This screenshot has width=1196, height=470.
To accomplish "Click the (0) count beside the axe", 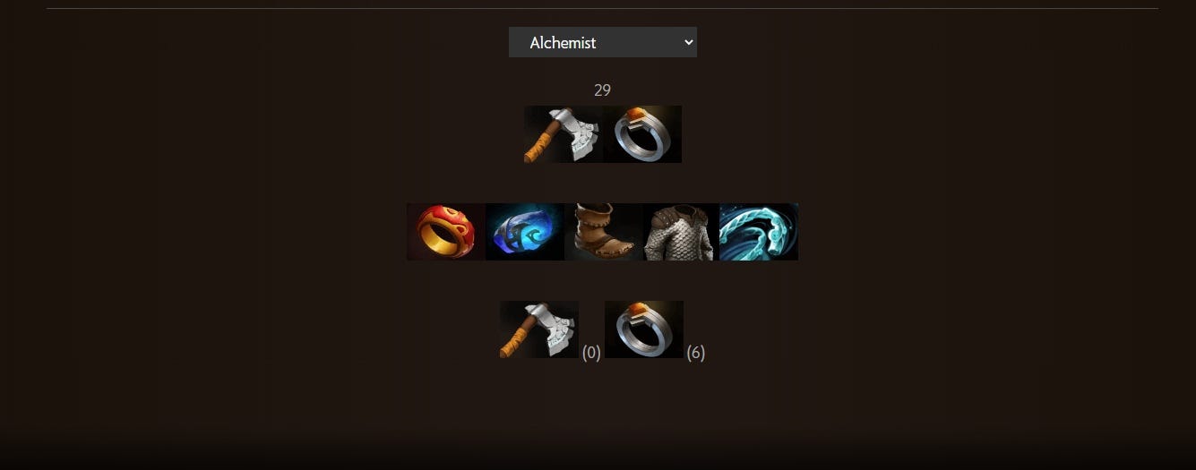I will (591, 353).
